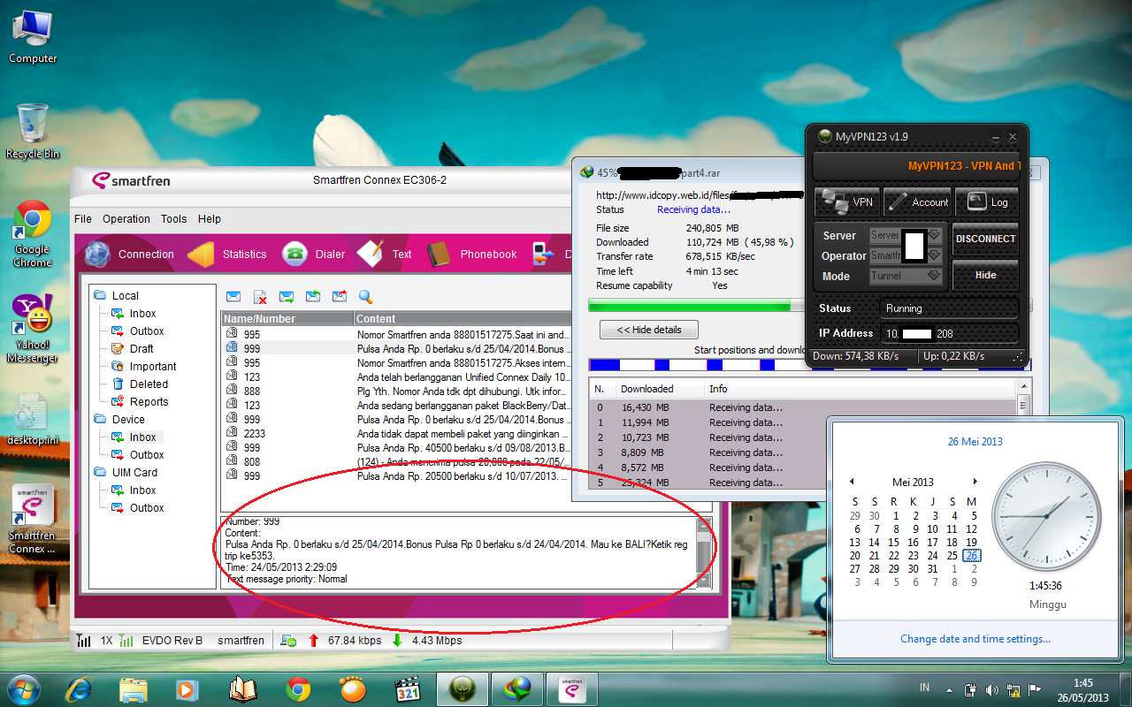Open Yahoo! Messenger desktop shortcut
Screen dimensions: 1132x707
(x=33, y=329)
